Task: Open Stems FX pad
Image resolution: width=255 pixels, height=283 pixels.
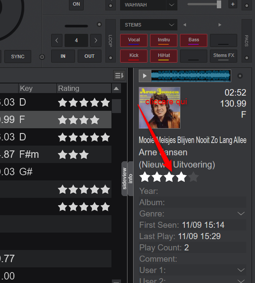Action: click(x=223, y=56)
